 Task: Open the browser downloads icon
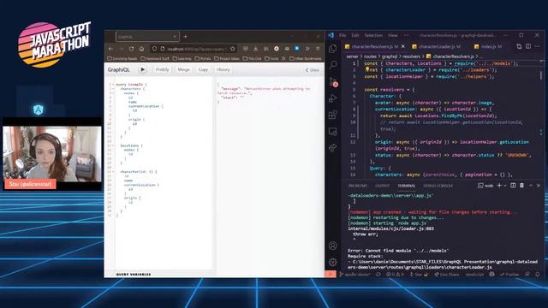[x=255, y=49]
